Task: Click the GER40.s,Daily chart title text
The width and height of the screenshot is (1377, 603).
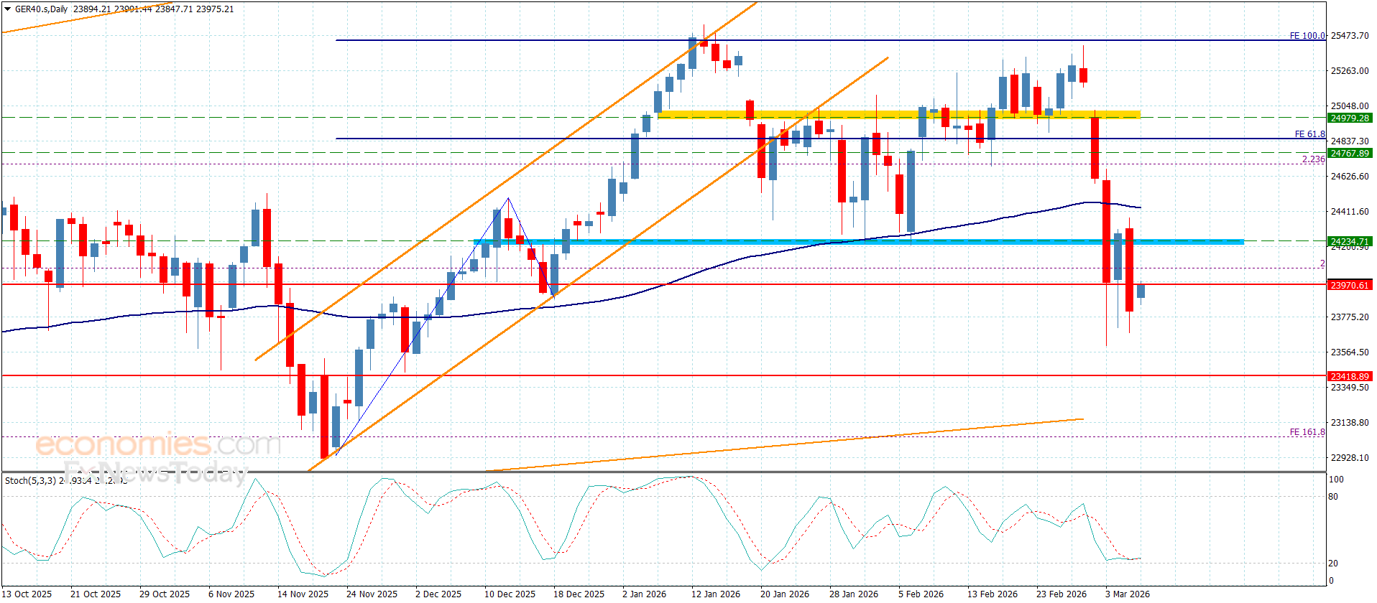Action: click(42, 9)
